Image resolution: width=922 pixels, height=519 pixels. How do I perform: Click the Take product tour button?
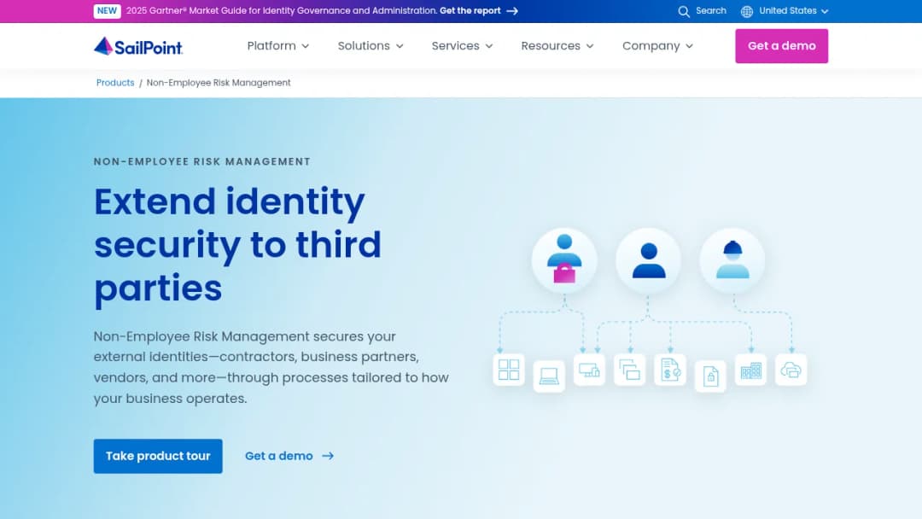click(158, 456)
